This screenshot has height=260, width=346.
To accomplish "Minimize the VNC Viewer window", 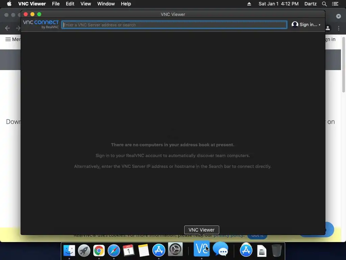I will tap(32, 14).
